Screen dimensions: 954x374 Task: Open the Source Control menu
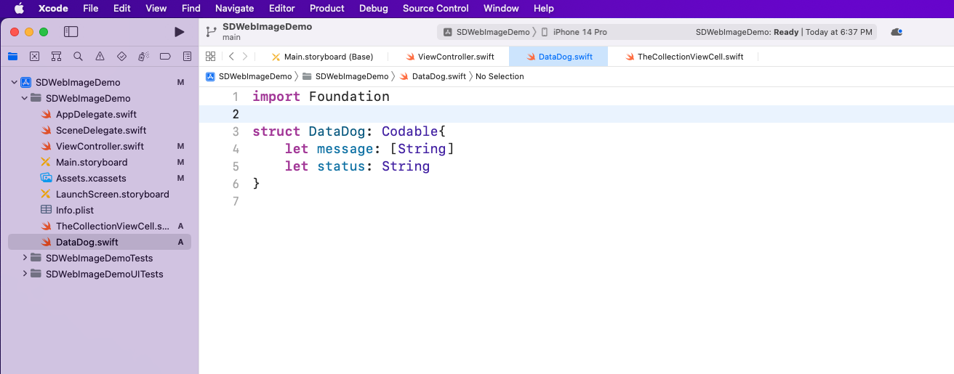coord(436,9)
